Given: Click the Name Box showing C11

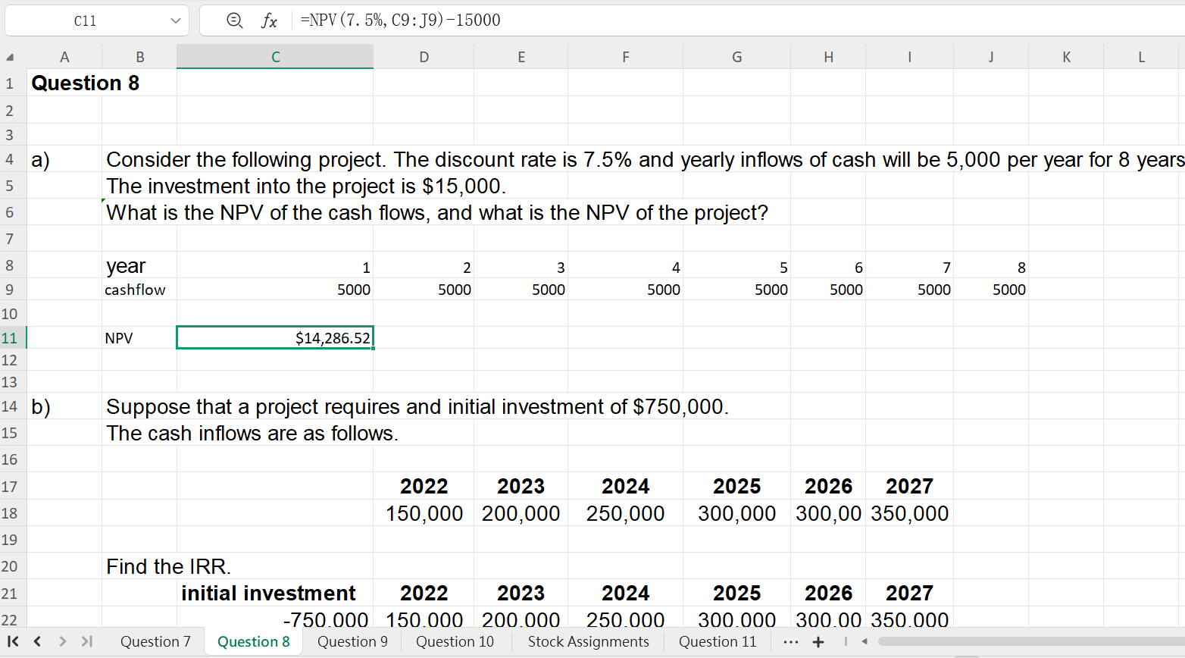Looking at the screenshot, I should [x=85, y=20].
